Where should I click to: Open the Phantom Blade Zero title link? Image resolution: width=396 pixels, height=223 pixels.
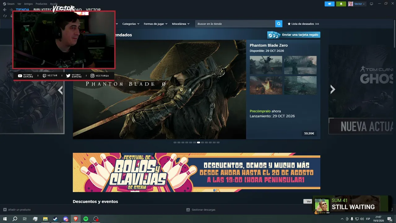[x=269, y=45]
